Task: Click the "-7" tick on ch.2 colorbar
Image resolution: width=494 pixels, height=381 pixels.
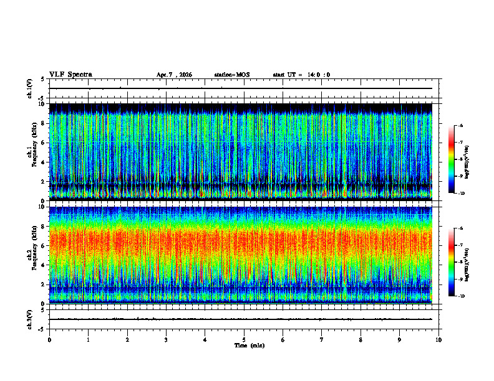Action: pyautogui.click(x=460, y=245)
